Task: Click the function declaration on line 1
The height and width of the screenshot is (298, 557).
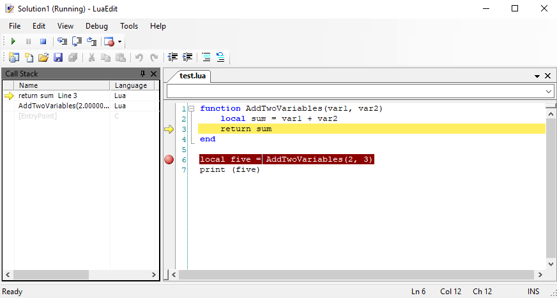Action: click(x=291, y=109)
